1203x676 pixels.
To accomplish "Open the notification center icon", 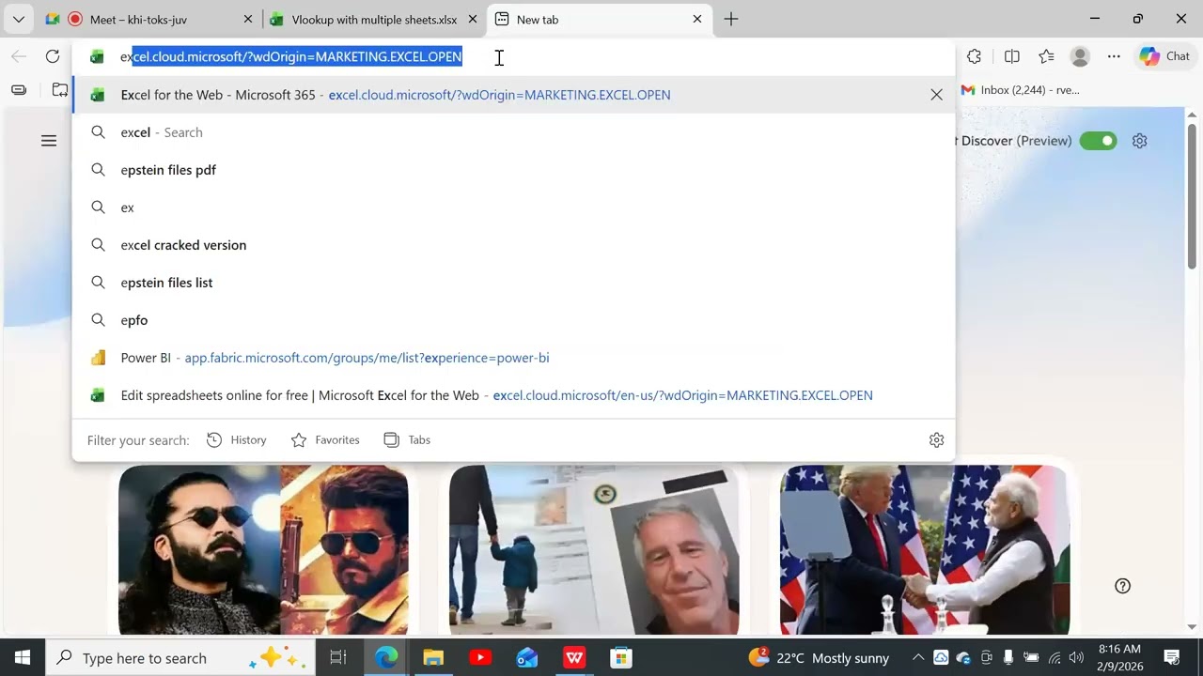I will [x=1172, y=657].
